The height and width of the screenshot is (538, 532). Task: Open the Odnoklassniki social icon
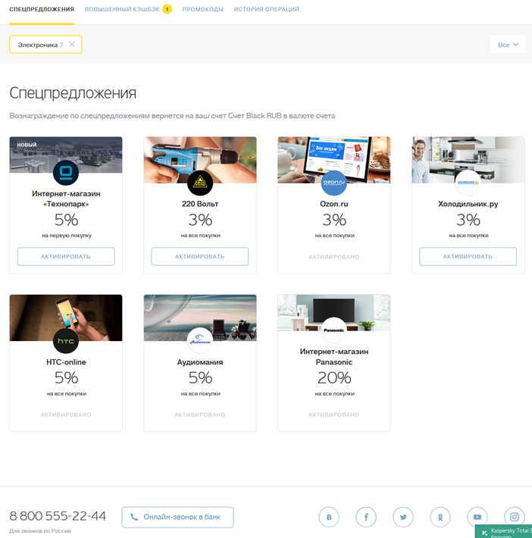coord(440,517)
